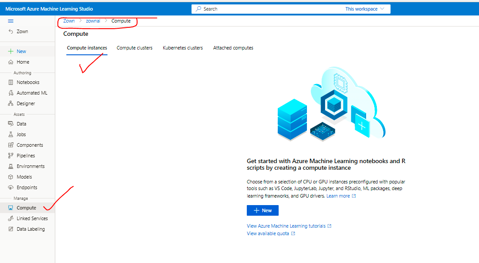Click the Compute page heading
479x263 pixels.
(76, 34)
